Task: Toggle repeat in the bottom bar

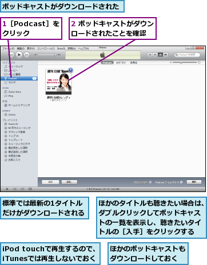Action: [x=22, y=189]
